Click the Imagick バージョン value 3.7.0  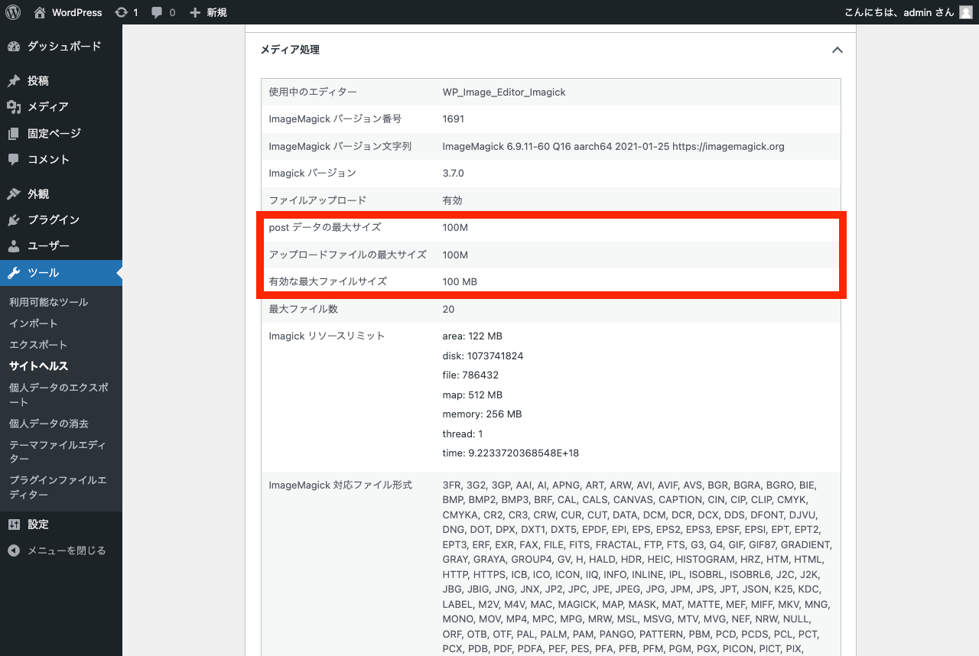tap(453, 173)
